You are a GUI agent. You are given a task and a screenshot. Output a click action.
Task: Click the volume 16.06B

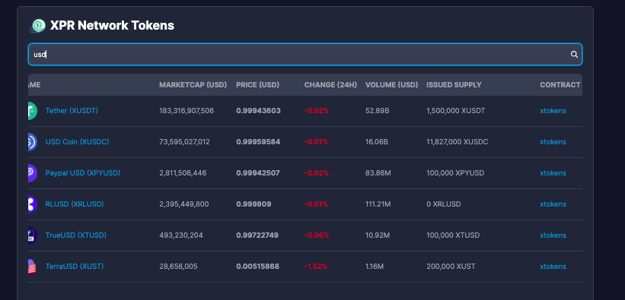(377, 141)
